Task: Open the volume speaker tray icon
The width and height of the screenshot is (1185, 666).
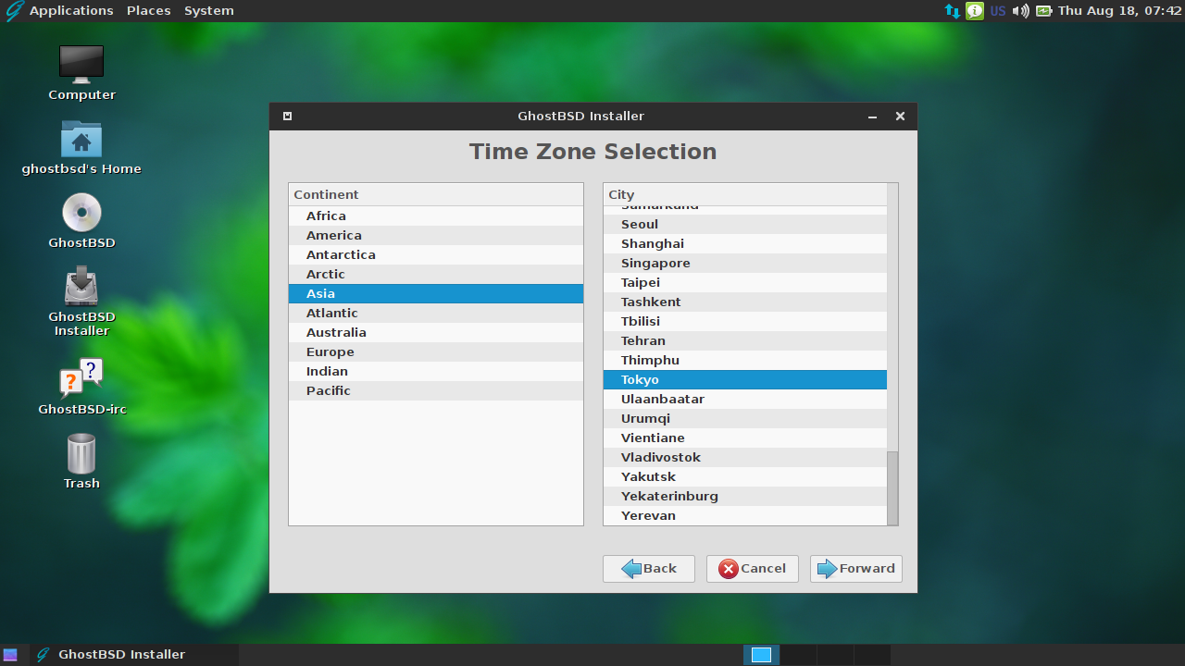Action: tap(1021, 11)
